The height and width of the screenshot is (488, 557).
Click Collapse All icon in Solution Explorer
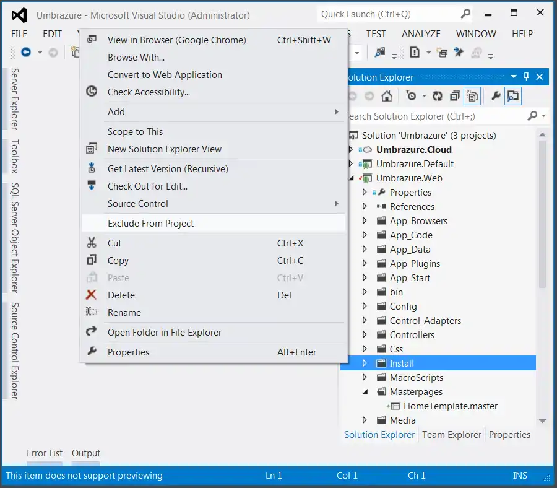coord(455,96)
